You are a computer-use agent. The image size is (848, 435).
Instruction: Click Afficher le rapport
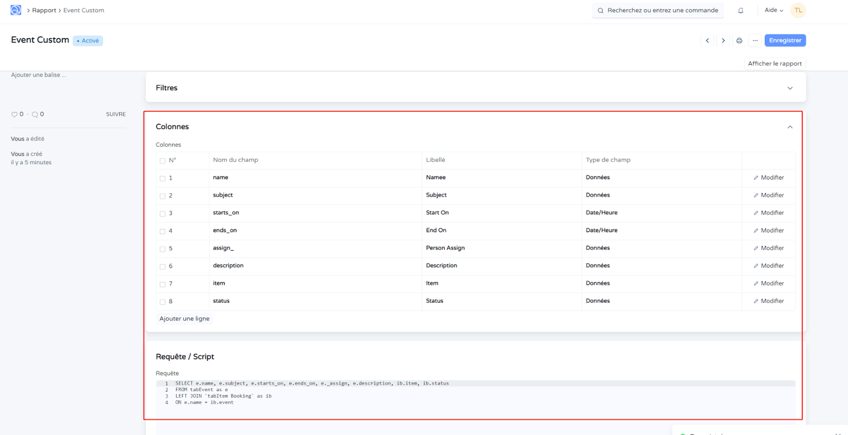point(774,64)
